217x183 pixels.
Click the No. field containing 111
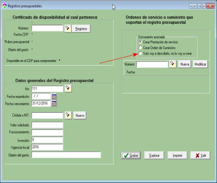click(47, 89)
